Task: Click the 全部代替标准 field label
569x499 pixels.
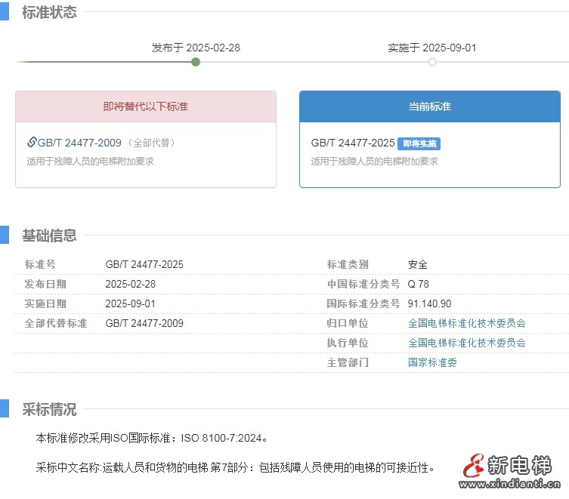Action: point(56,323)
